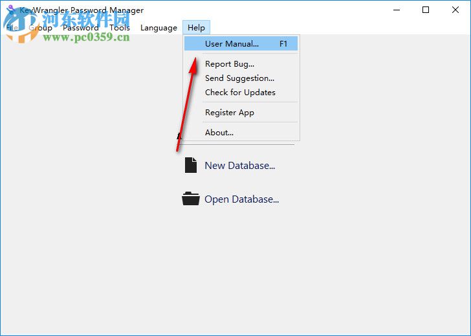Image resolution: width=471 pixels, height=336 pixels.
Task: Select Report Bug... menu entry
Action: [x=241, y=63]
